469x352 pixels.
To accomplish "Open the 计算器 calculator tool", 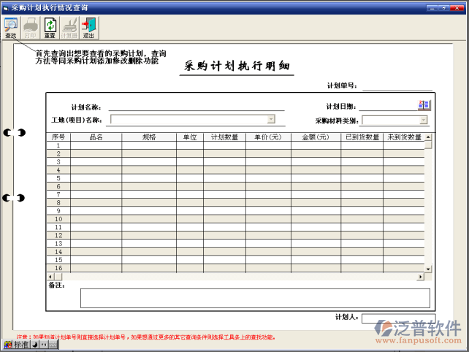I will point(69,28).
